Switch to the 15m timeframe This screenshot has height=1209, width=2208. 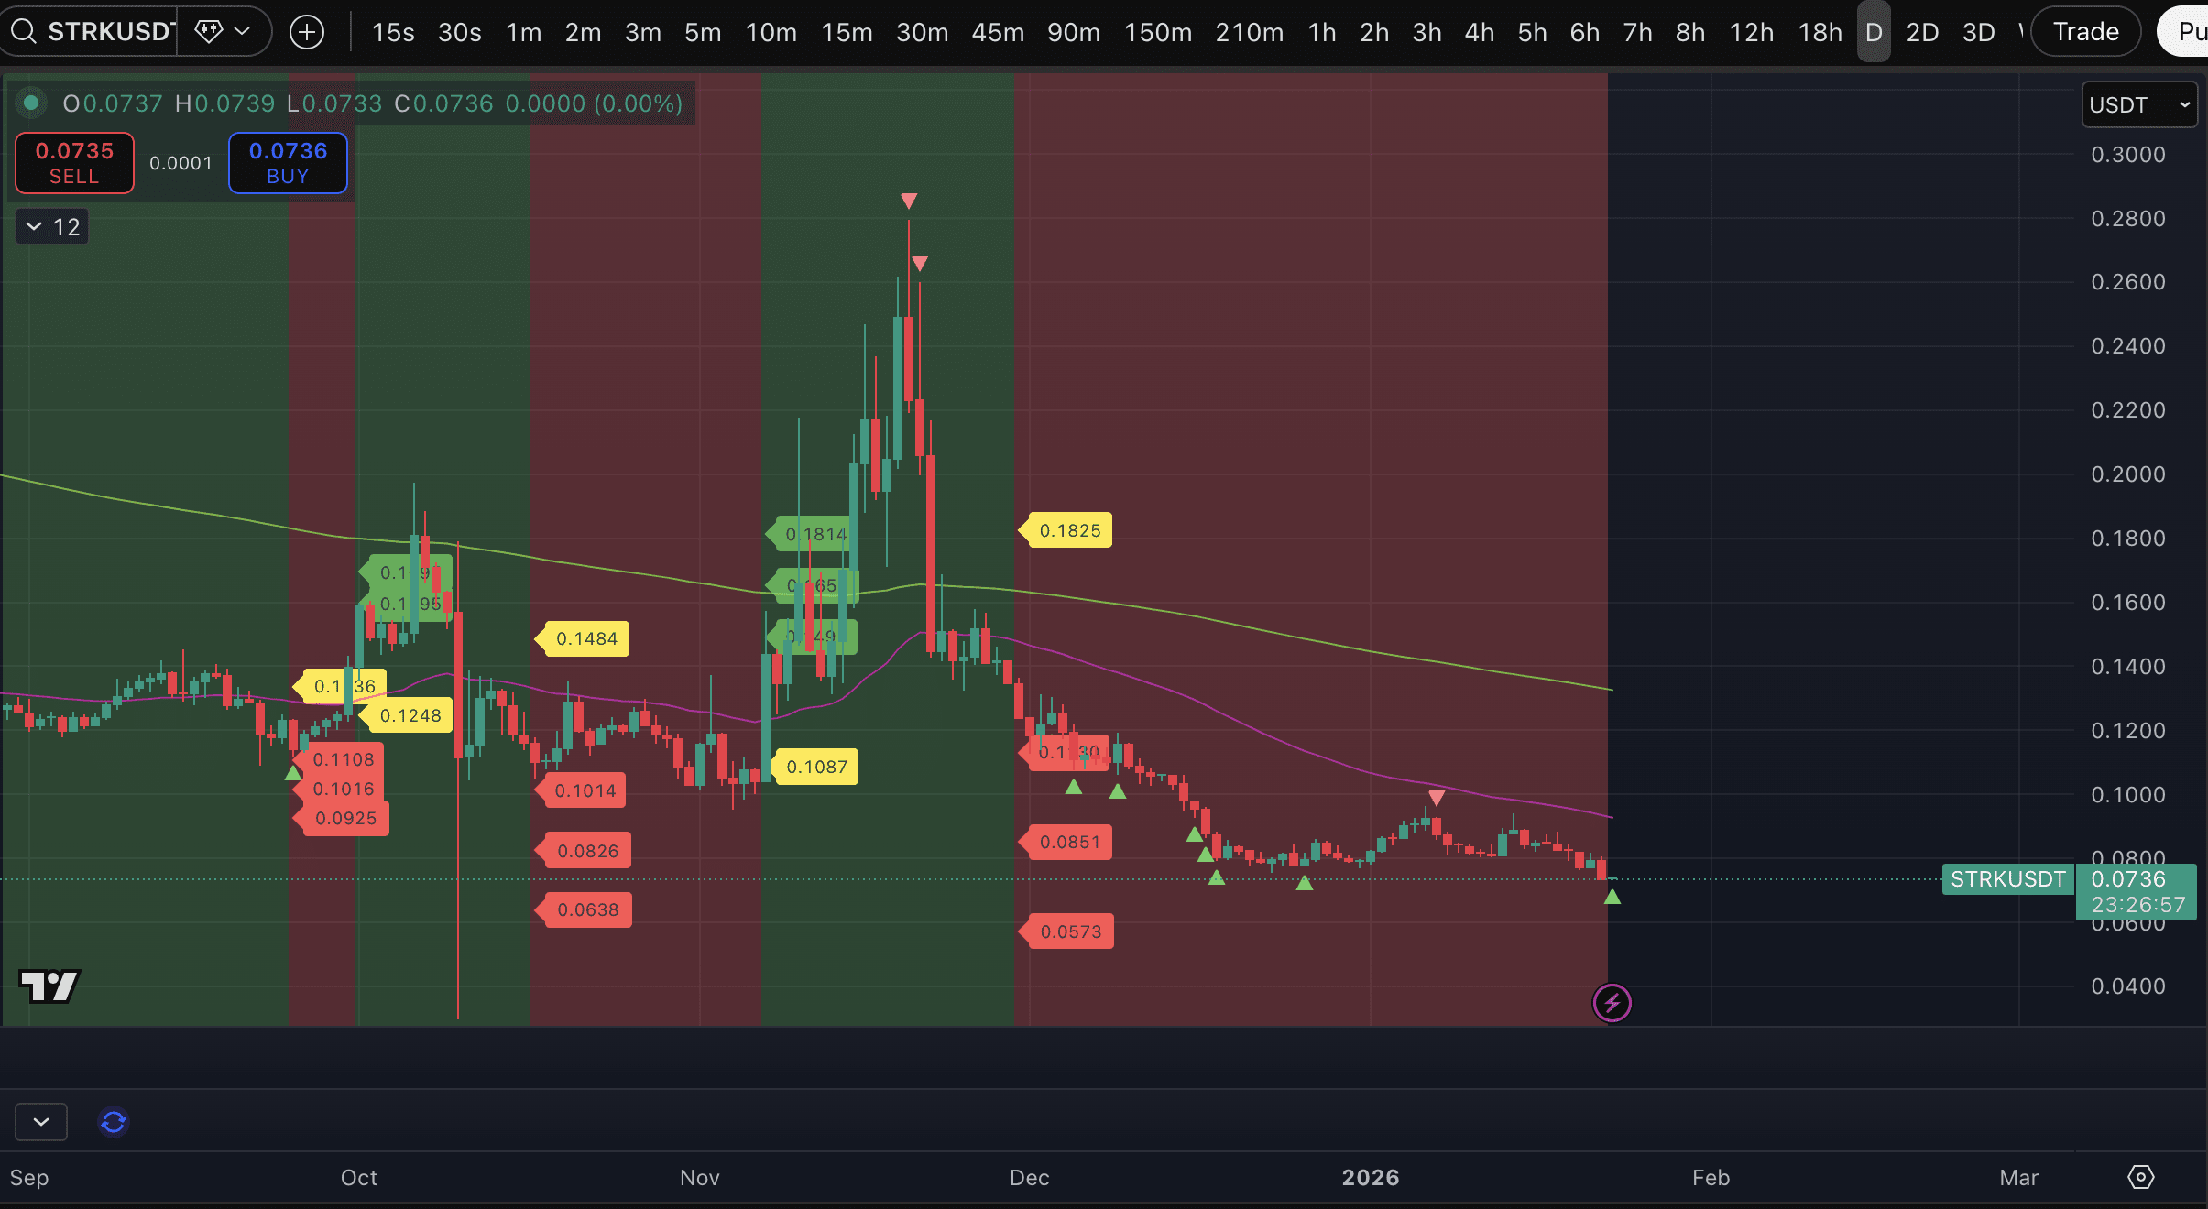(846, 32)
